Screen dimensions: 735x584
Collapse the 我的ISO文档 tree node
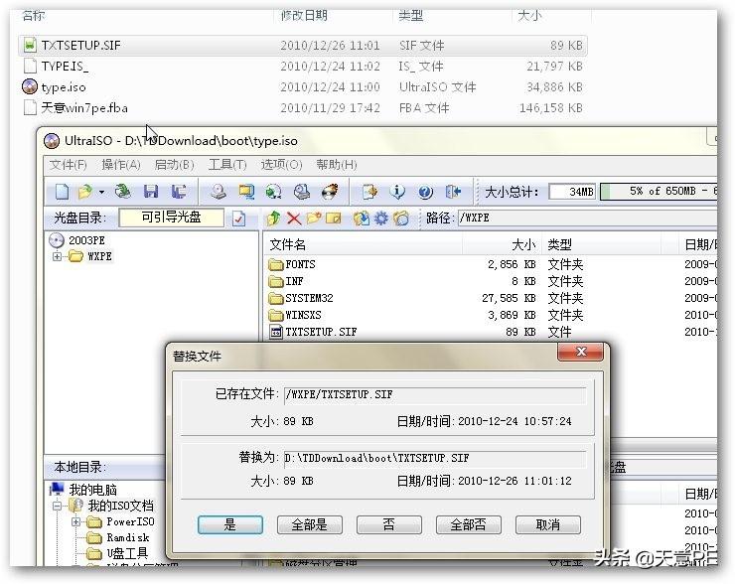coord(57,506)
